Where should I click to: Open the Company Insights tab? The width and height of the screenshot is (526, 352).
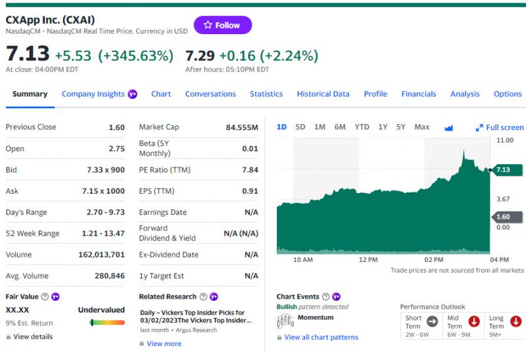[93, 94]
